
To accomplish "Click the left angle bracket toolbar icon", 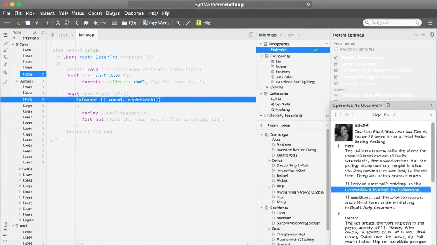I will coord(76,23).
